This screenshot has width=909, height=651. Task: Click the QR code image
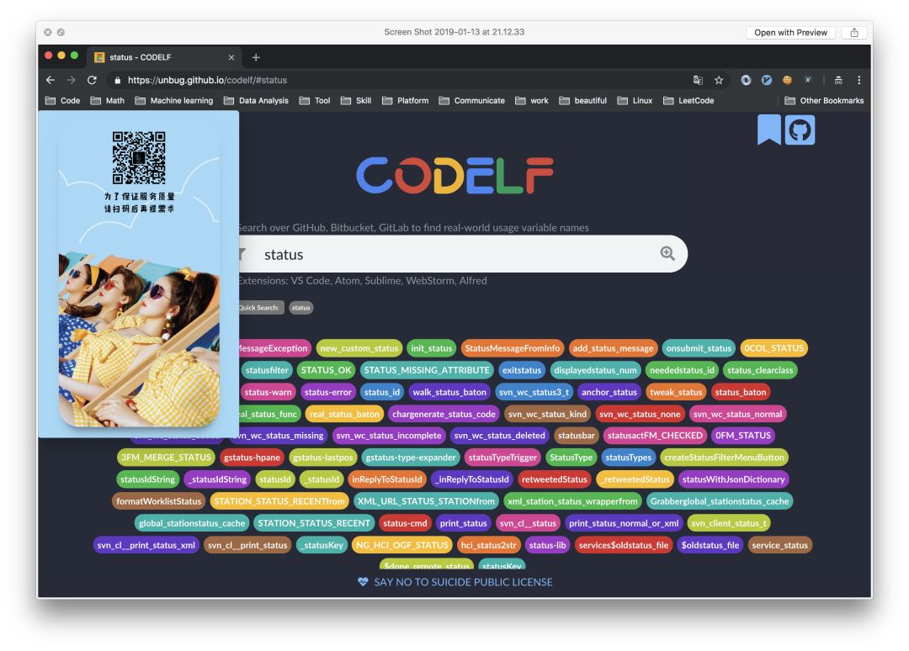pyautogui.click(x=139, y=157)
